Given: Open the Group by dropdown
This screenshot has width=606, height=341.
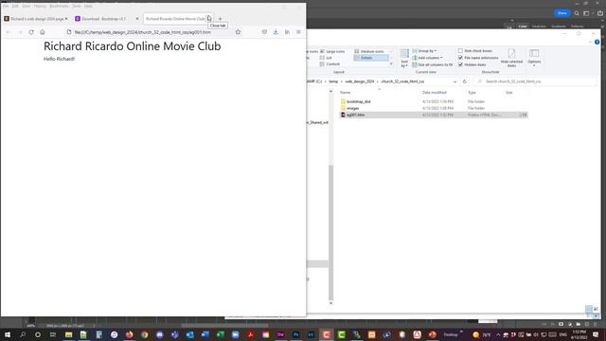Looking at the screenshot, I should click(424, 50).
